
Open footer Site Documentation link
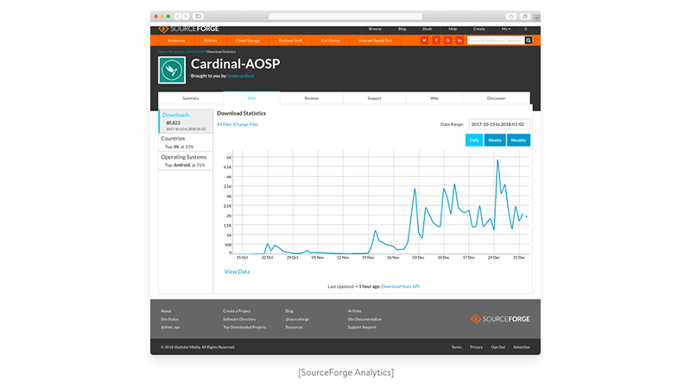365,319
